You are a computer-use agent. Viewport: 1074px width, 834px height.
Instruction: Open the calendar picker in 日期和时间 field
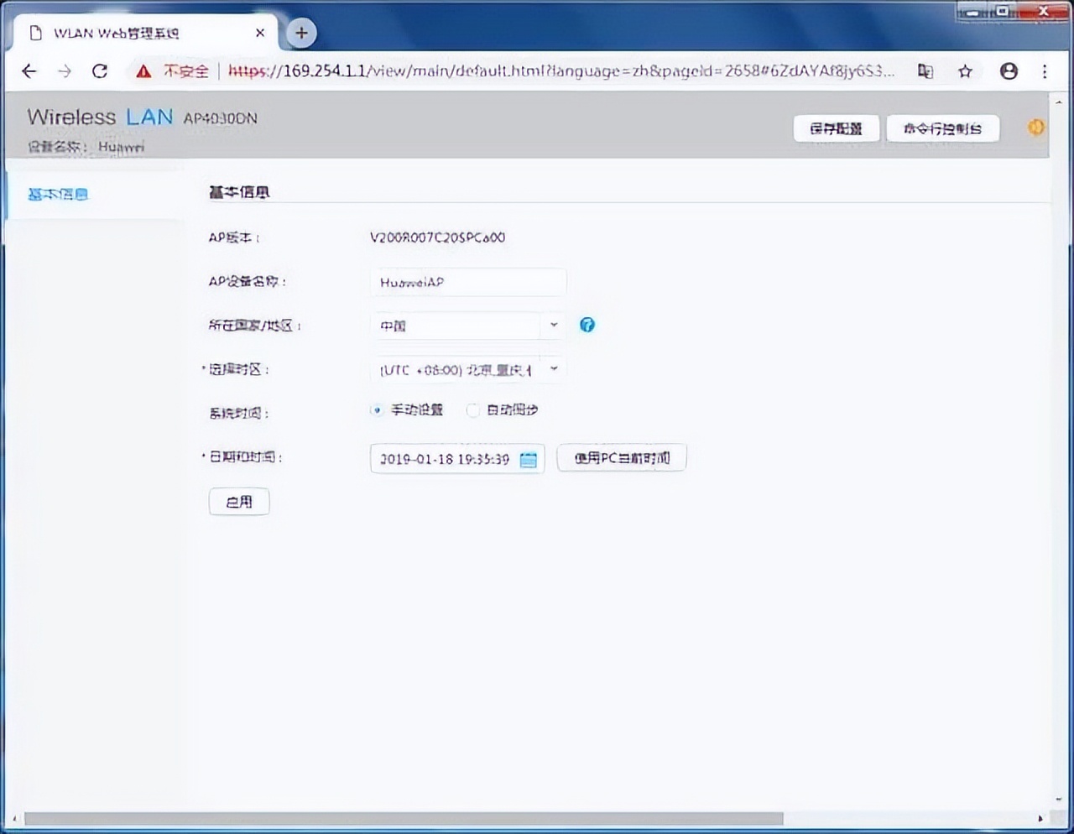(528, 459)
